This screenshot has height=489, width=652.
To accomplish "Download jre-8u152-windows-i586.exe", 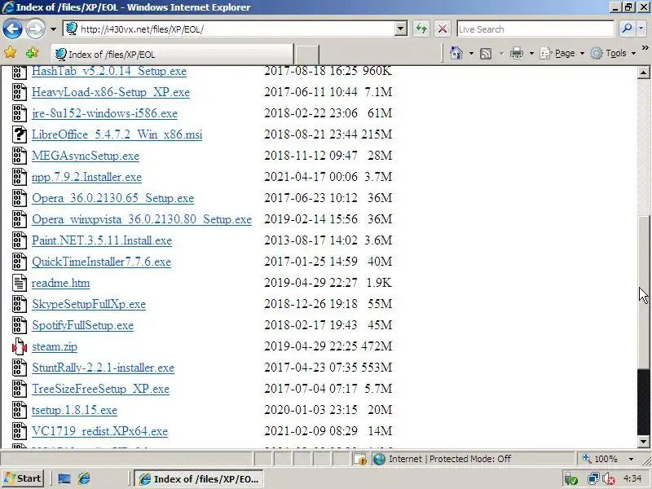I will 105,113.
